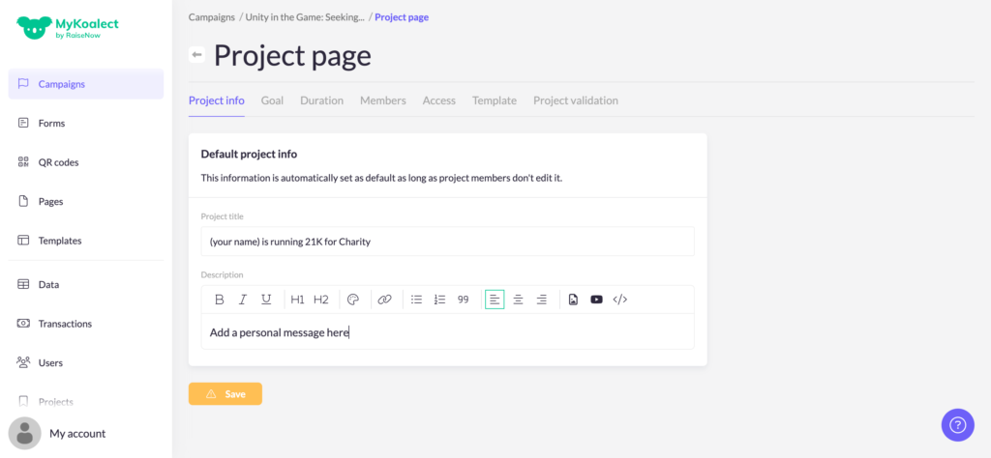Insert a link using the chain icon

pyautogui.click(x=384, y=300)
